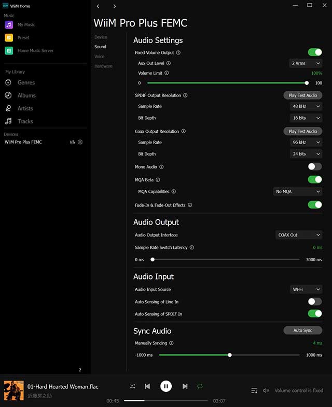This screenshot has width=332, height=407.
Task: Open Coax Sample Rate 96 kHz dropdown
Action: [306, 143]
